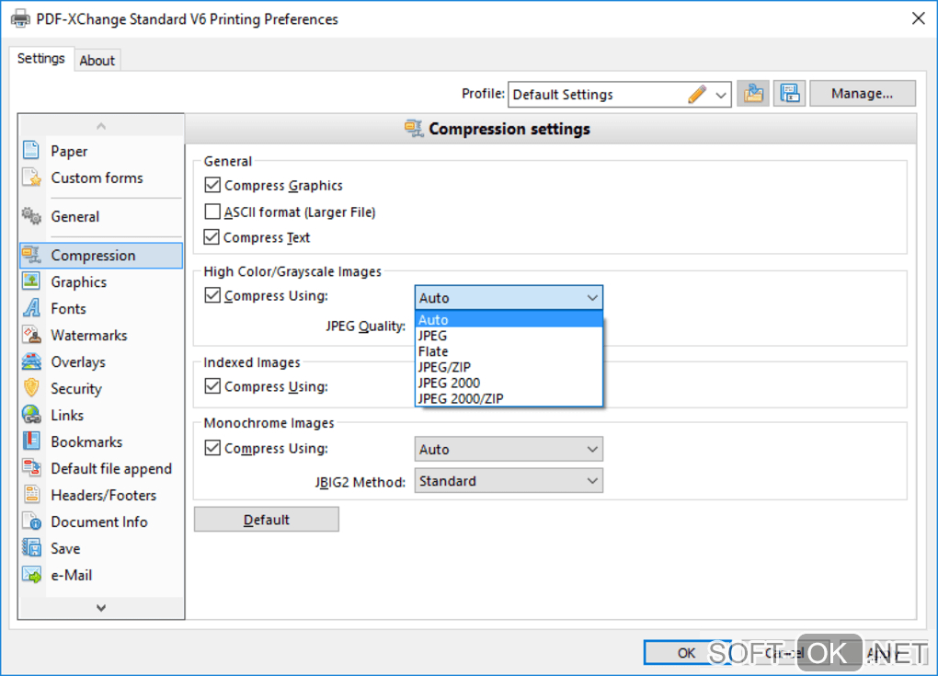Enable ASCII format (Larger File) checkbox
This screenshot has width=938, height=676.
pos(212,212)
